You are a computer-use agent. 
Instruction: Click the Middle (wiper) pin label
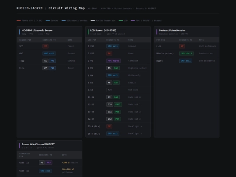(x=165, y=53)
